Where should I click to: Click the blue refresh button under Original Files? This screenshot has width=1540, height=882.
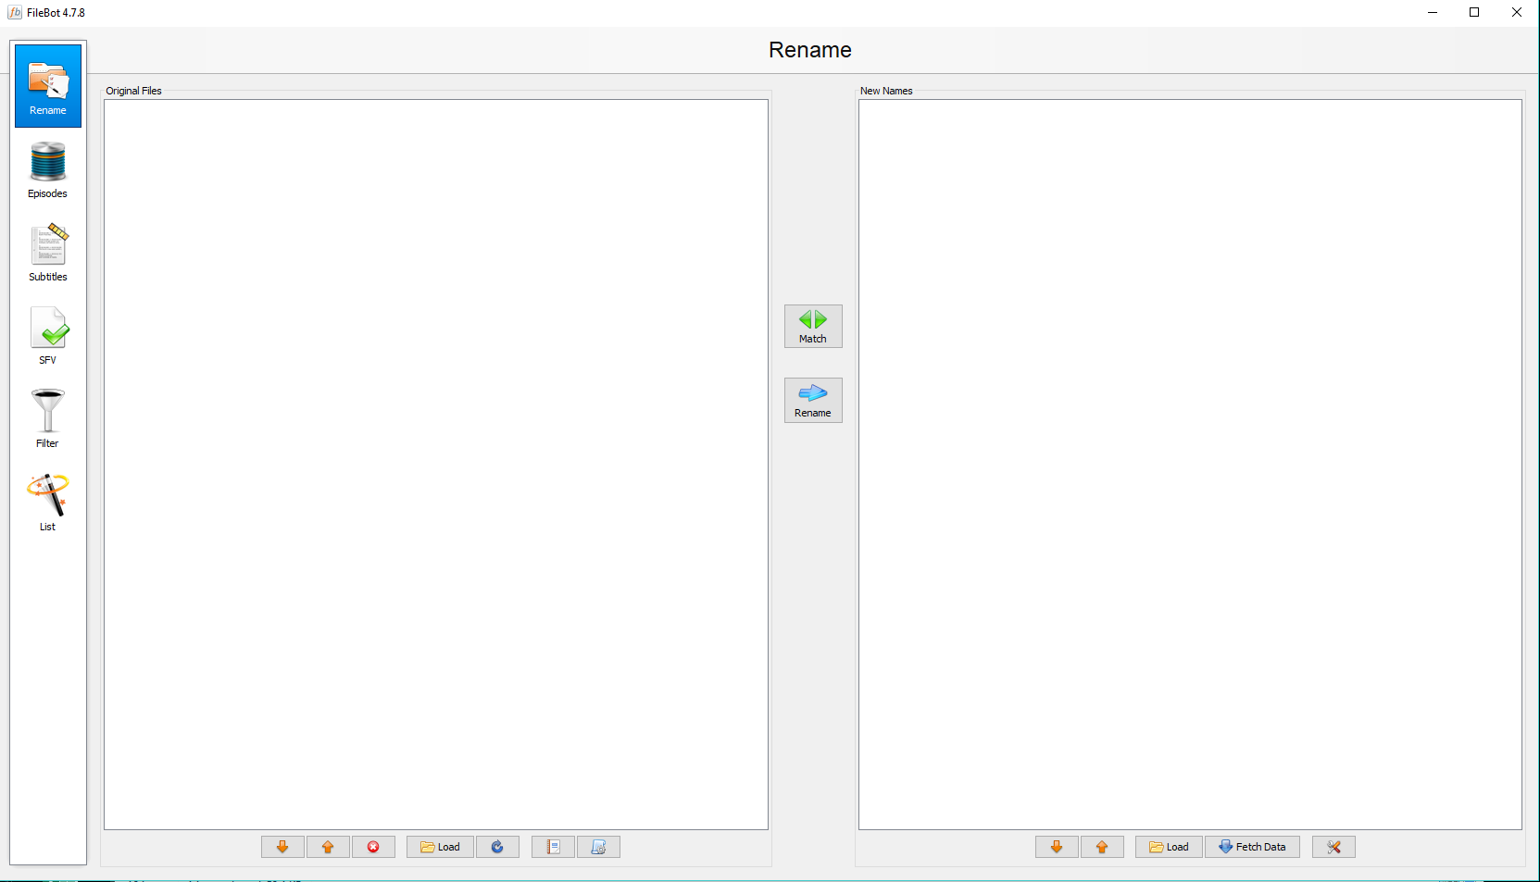497,847
